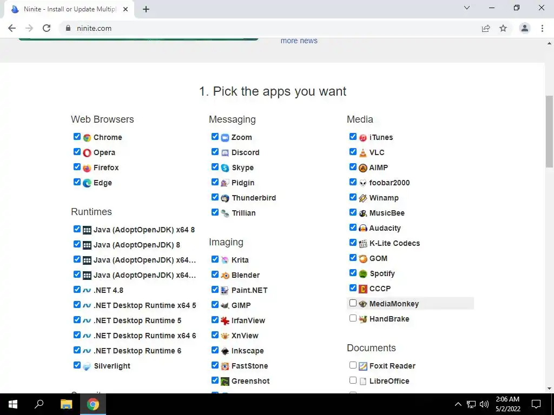
Task: Click the Zoom camera icon
Action: pyautogui.click(x=225, y=138)
